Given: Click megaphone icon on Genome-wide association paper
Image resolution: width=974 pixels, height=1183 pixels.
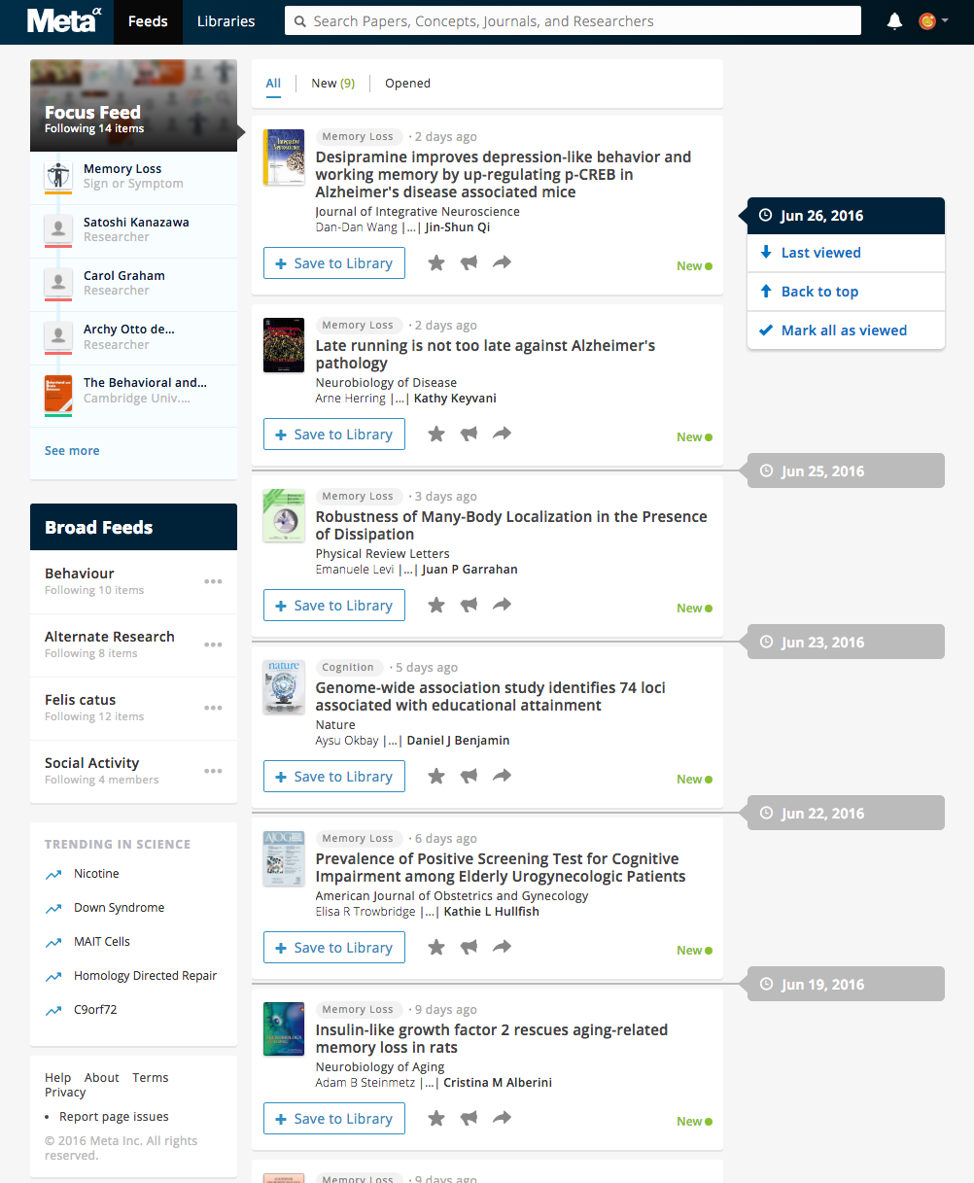Looking at the screenshot, I should pyautogui.click(x=469, y=776).
